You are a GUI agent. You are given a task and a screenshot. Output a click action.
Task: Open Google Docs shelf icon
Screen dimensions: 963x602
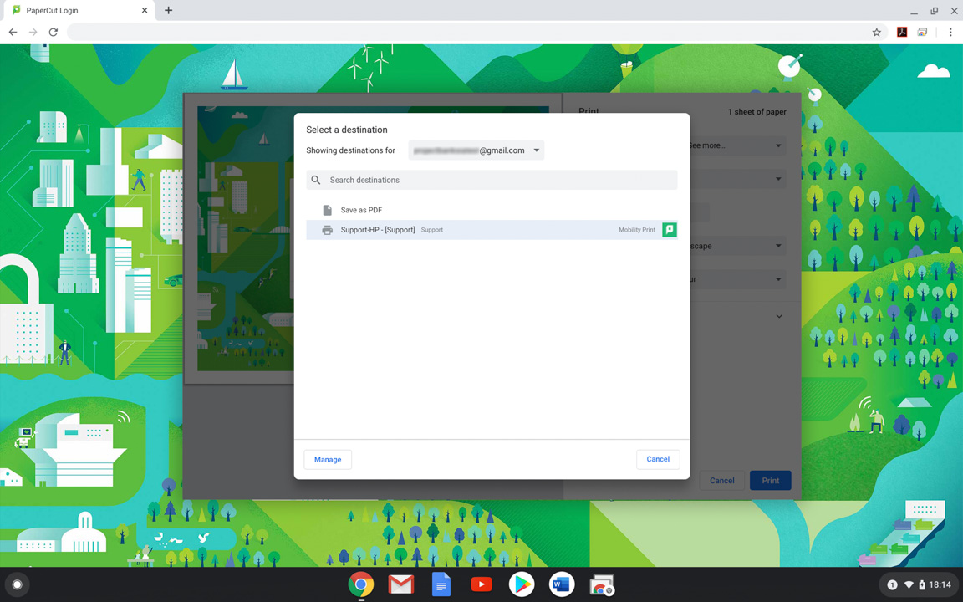[441, 584]
